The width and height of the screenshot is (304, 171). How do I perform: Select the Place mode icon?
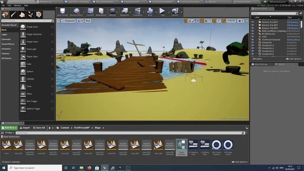(x=5, y=15)
